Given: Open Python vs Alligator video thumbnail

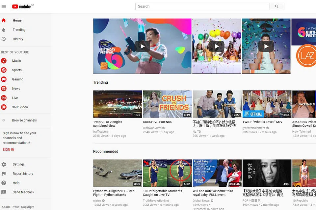Looking at the screenshot, I should pyautogui.click(x=118, y=173).
